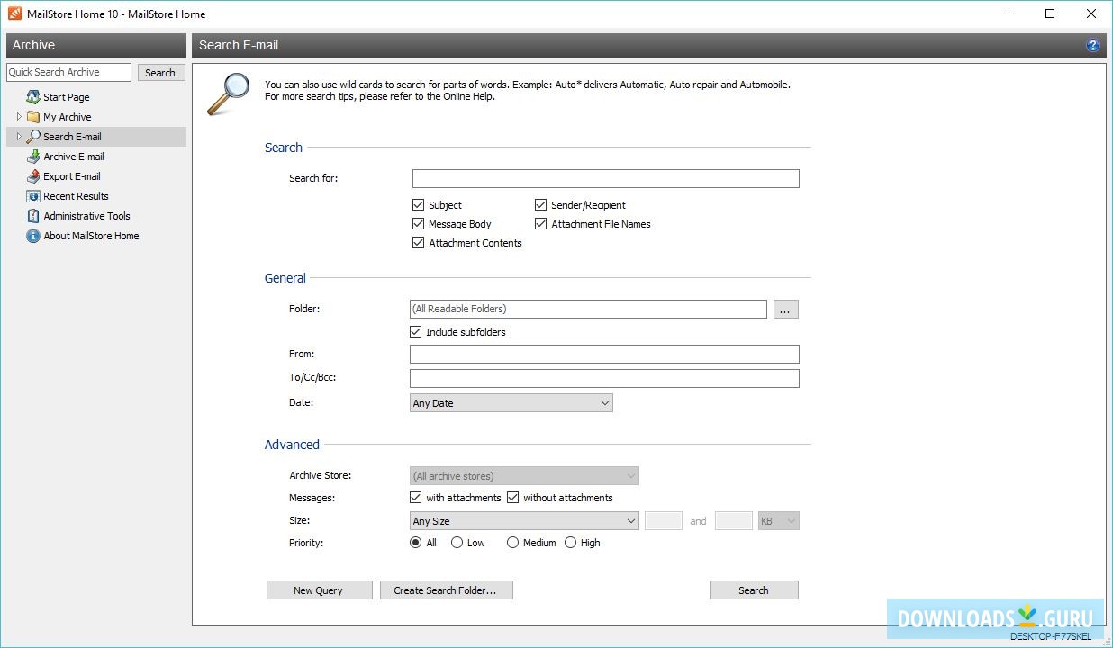This screenshot has width=1113, height=648.
Task: Click the My Archive folder icon
Action: (33, 117)
